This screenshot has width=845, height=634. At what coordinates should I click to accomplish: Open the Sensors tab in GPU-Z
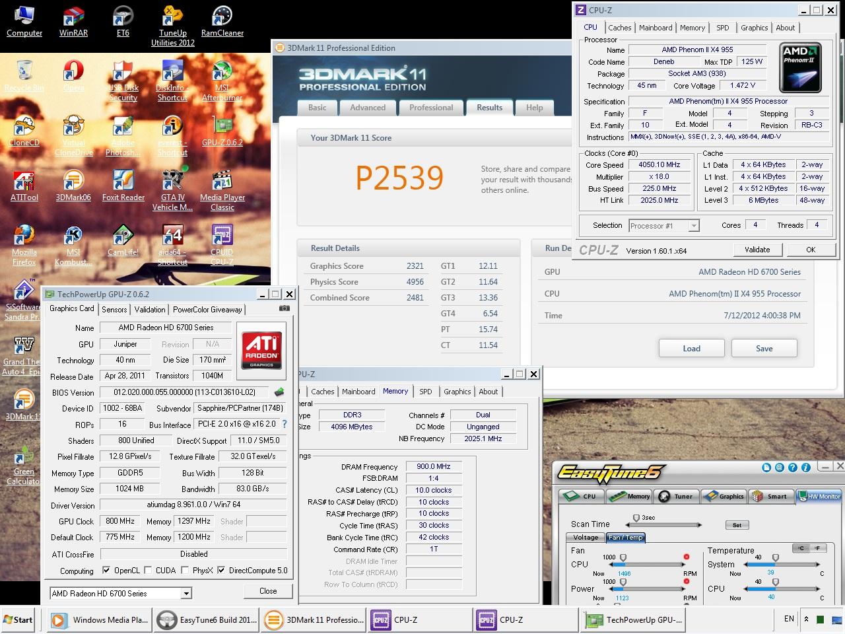coord(114,310)
